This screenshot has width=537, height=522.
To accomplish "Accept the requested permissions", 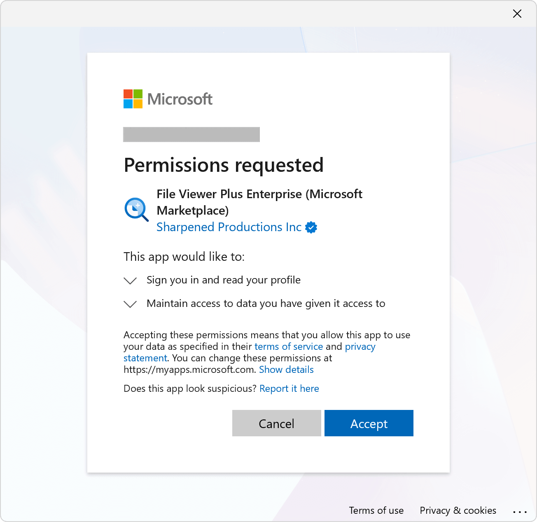I will pyautogui.click(x=369, y=423).
